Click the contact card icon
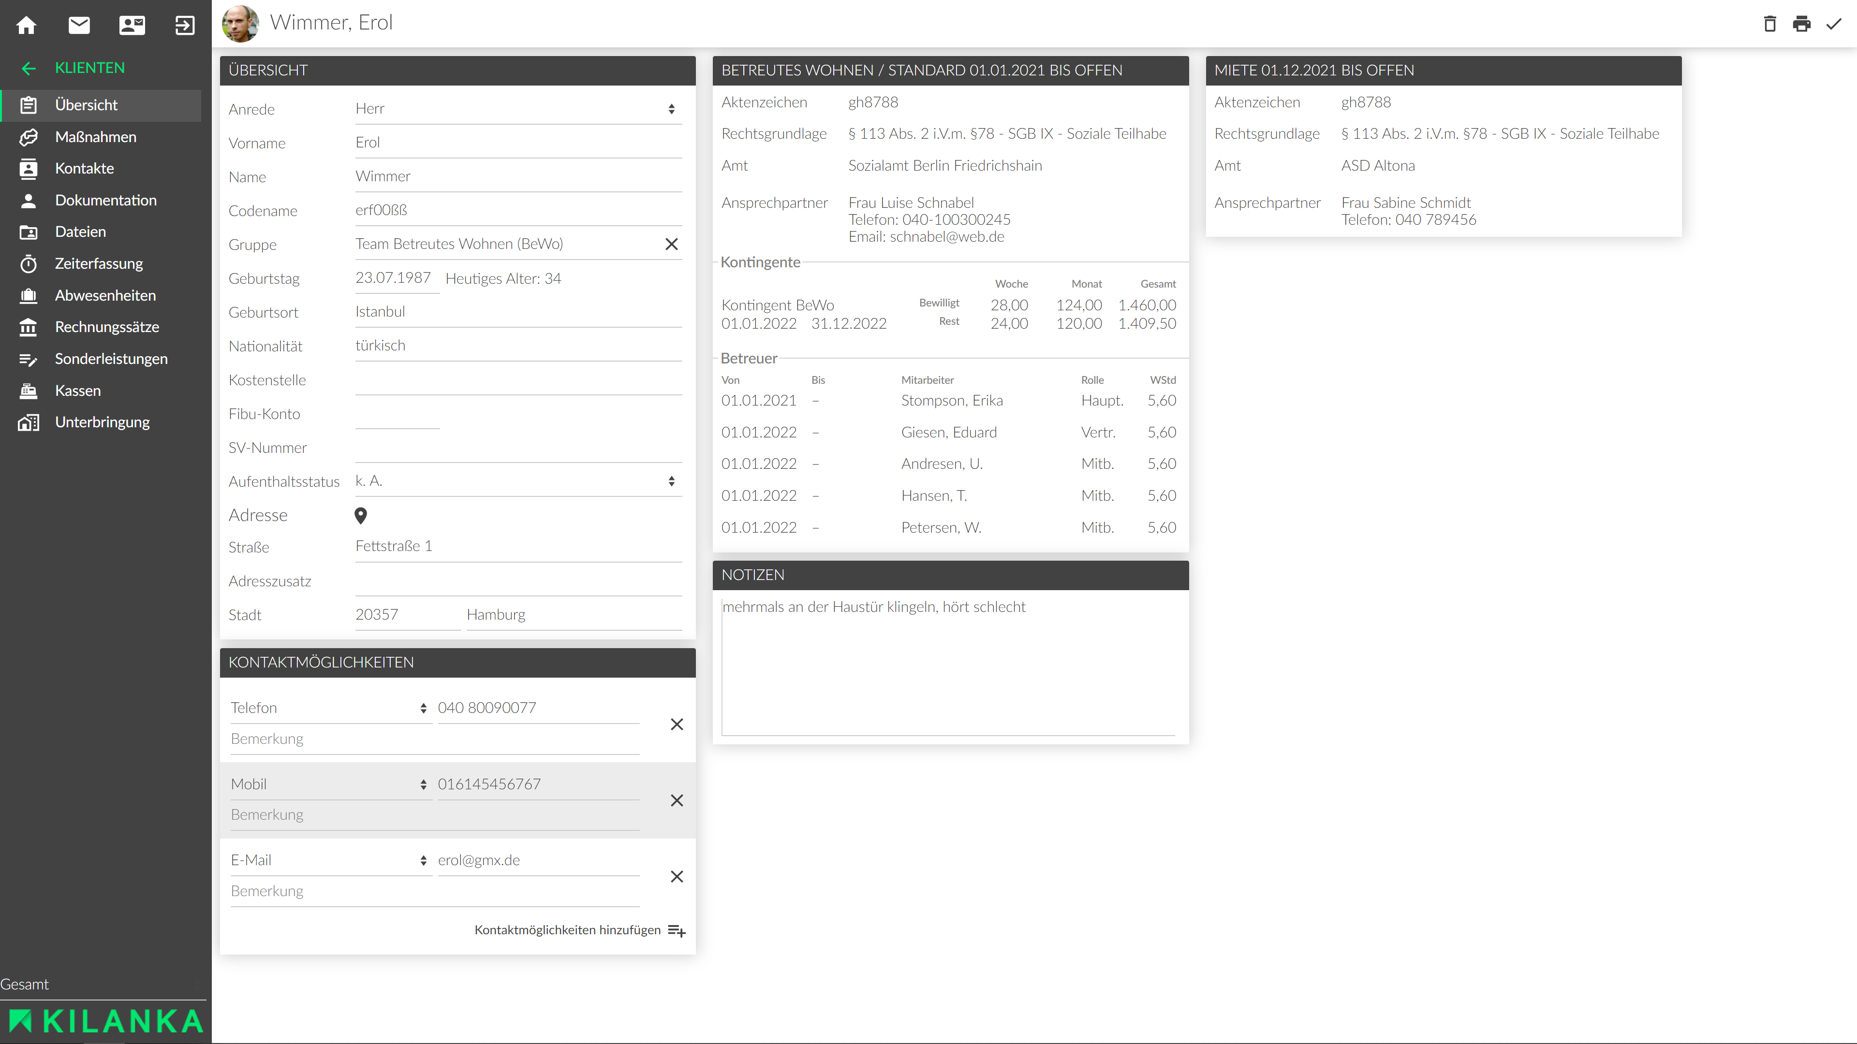Viewport: 1857px width, 1044px height. click(132, 25)
